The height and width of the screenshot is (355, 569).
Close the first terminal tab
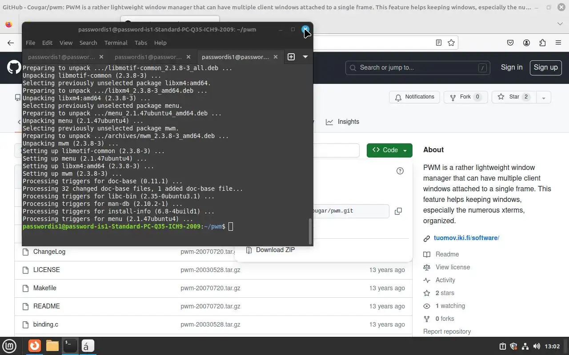[101, 57]
